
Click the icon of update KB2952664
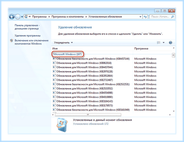click(55, 76)
